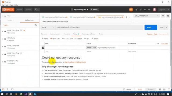Screen dimensions: 172x96
Task: Toggle the sidebar icon in status bar
Action: pos(3,89)
